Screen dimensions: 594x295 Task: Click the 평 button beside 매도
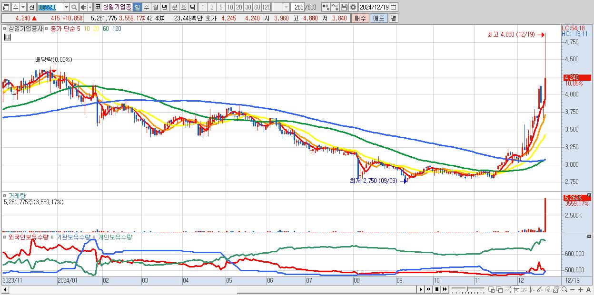coord(393,18)
